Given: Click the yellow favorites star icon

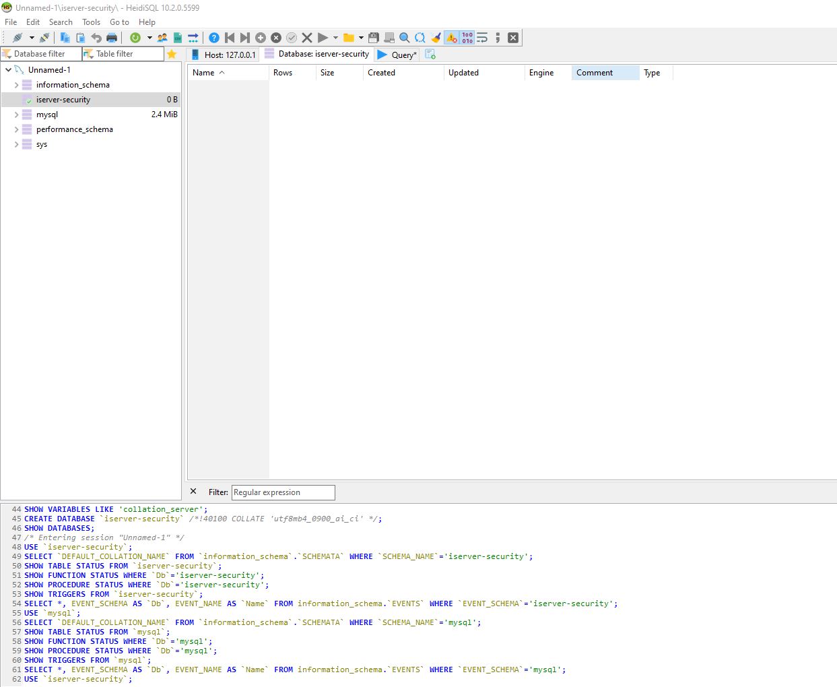Looking at the screenshot, I should 172,54.
